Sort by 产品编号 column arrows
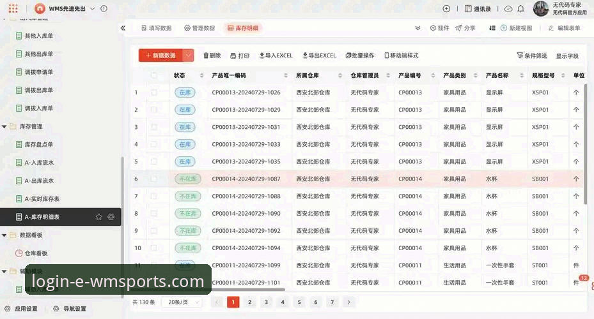 [x=433, y=75]
